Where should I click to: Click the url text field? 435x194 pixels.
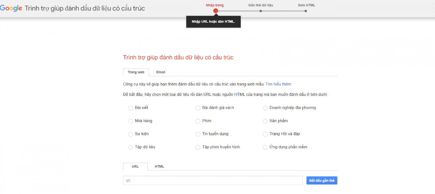coord(213,180)
